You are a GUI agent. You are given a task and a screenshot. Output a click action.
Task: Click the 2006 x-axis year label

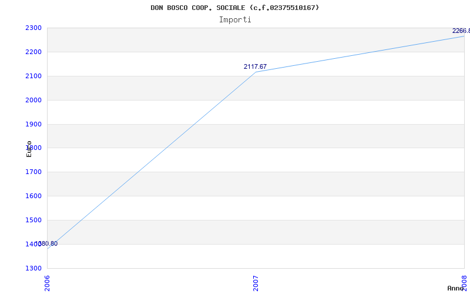pos(47,283)
